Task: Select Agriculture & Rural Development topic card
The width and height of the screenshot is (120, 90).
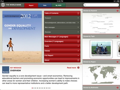Action: pyautogui.click(x=101, y=49)
